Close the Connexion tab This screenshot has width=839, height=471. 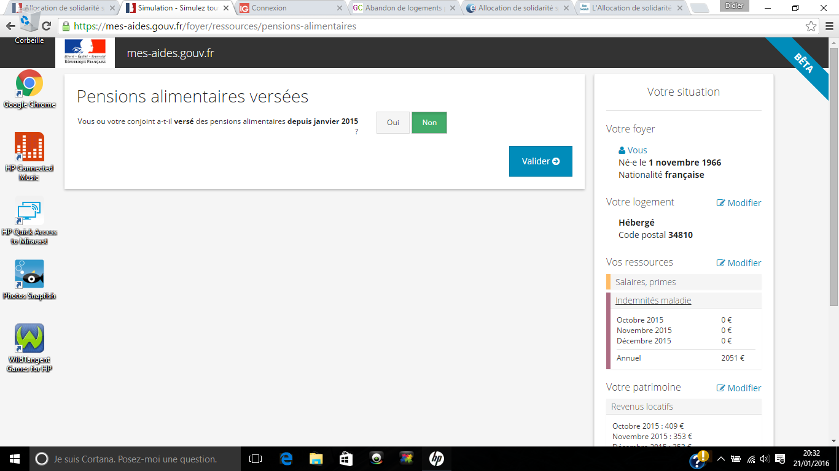tap(339, 8)
